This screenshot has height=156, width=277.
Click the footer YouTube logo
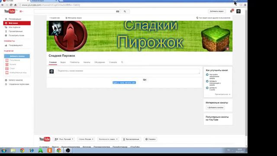pos(45,139)
